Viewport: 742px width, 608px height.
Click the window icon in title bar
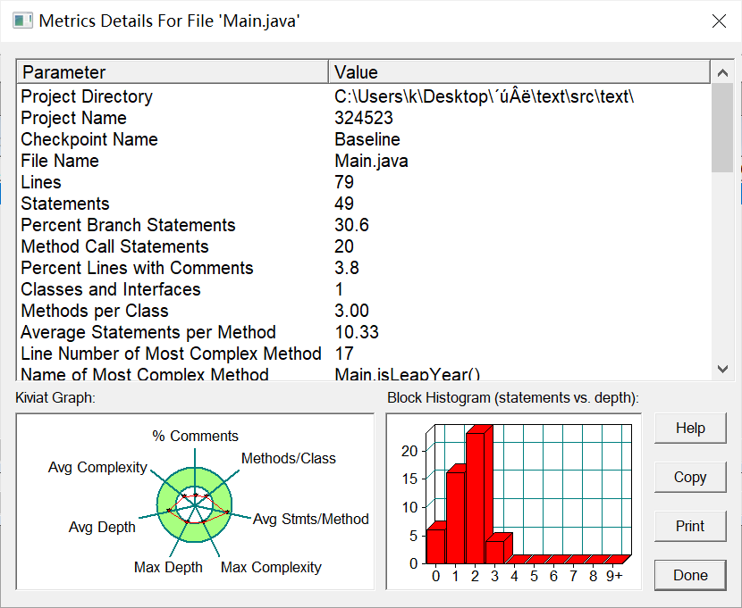coord(22,21)
